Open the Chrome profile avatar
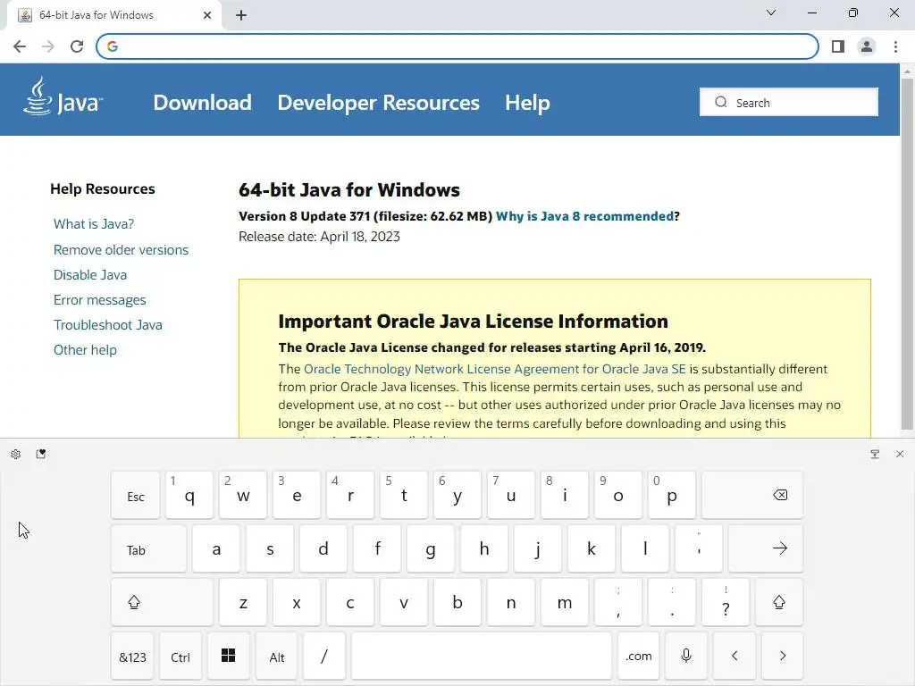The width and height of the screenshot is (915, 686). (867, 46)
